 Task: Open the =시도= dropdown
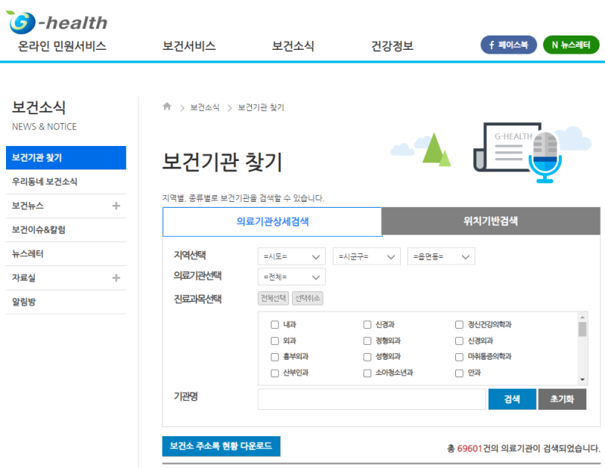(x=290, y=256)
